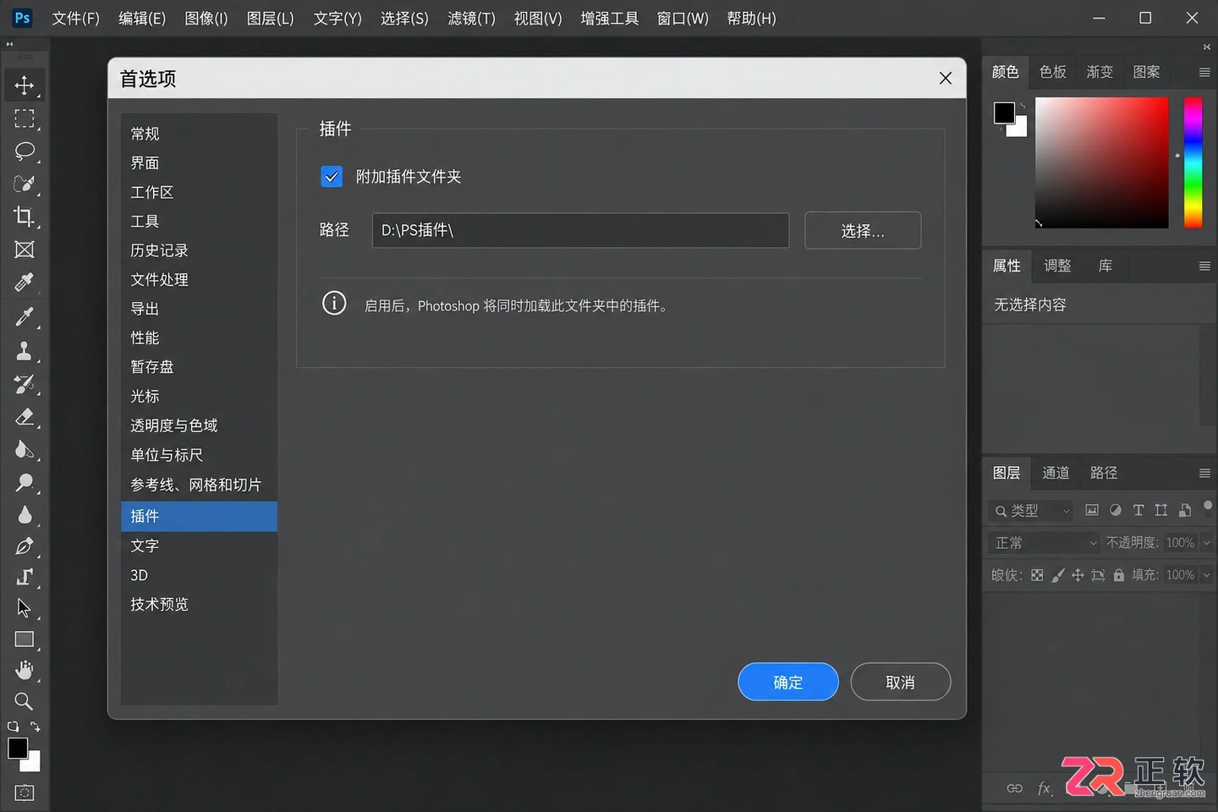The height and width of the screenshot is (812, 1218).
Task: Open the Layers panel menu icon
Action: [1204, 473]
